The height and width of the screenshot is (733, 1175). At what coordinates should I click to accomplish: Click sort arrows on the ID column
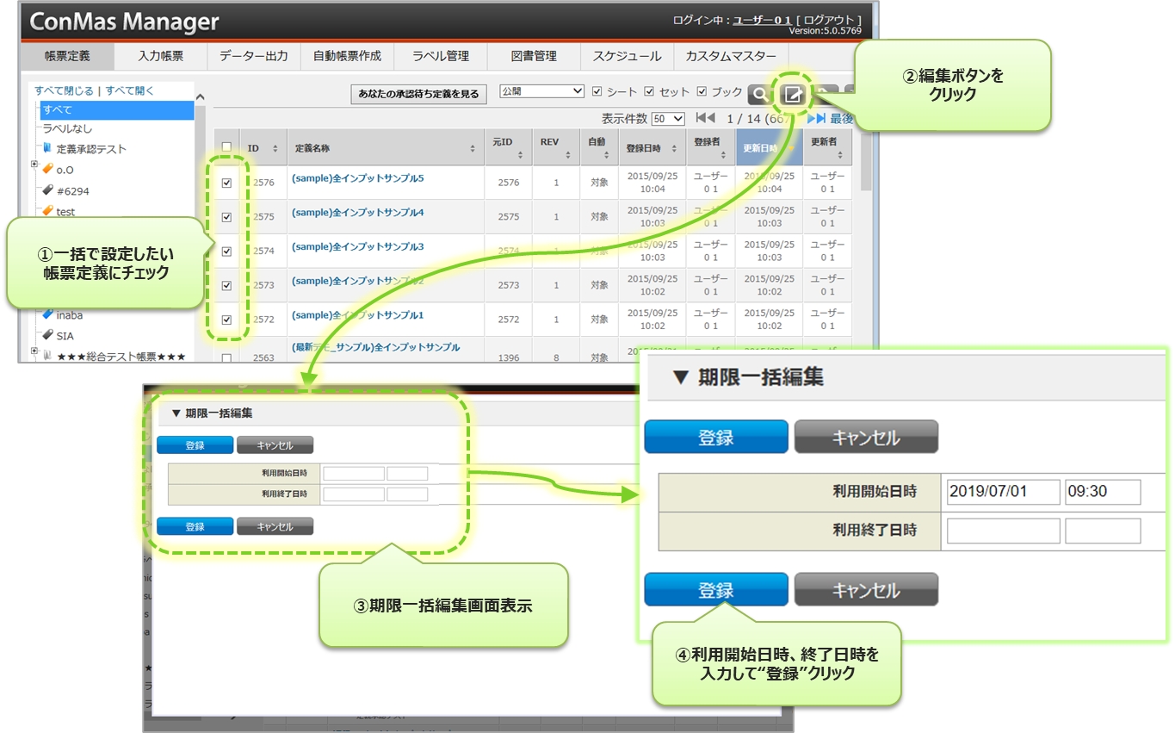[275, 148]
